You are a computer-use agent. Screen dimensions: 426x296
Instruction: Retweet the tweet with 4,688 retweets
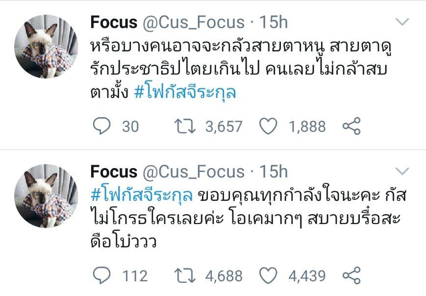[x=185, y=275]
